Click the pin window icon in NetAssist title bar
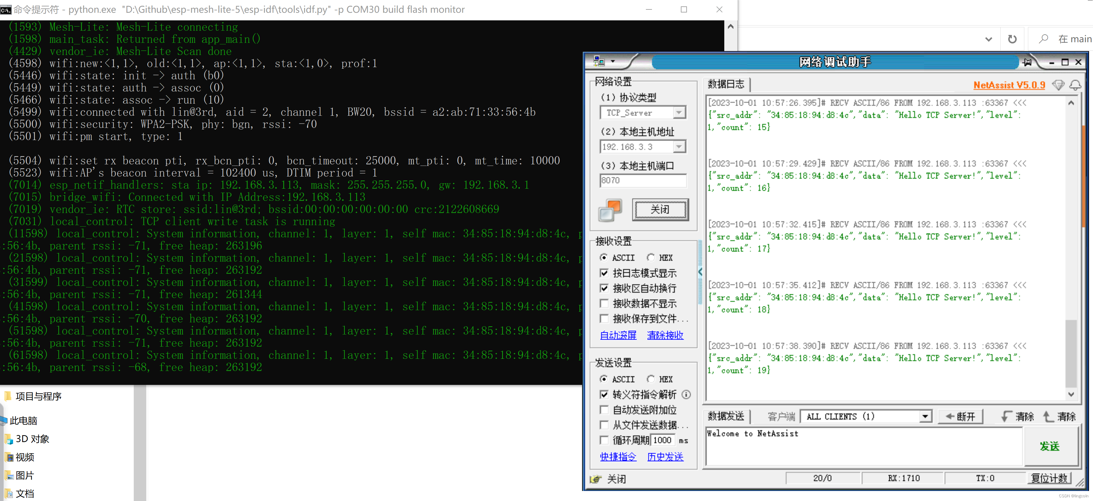 pos(1027,62)
